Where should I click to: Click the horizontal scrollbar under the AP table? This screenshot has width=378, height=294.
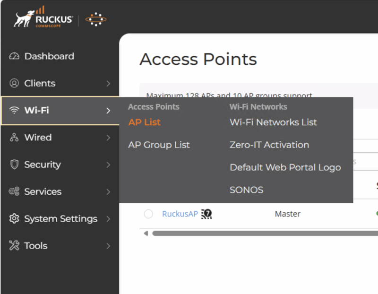(x=265, y=233)
